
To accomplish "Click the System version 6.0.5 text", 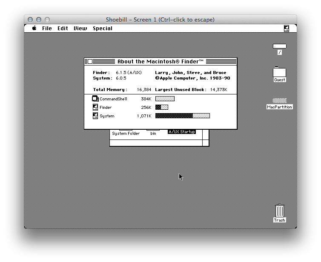I will pos(121,78).
